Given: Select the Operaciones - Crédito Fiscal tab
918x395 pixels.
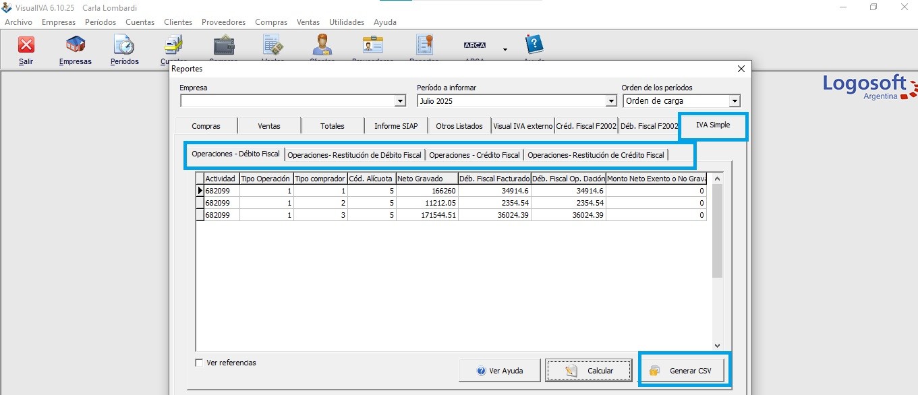Looking at the screenshot, I should [474, 155].
